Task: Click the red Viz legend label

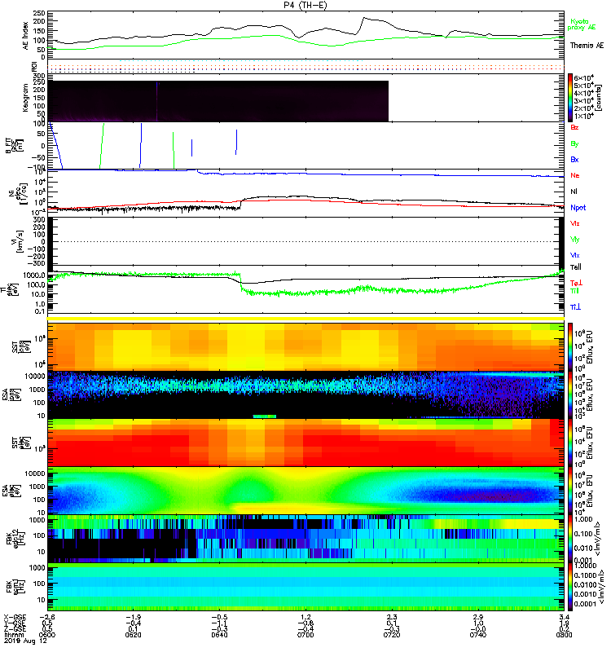Action: [575, 223]
